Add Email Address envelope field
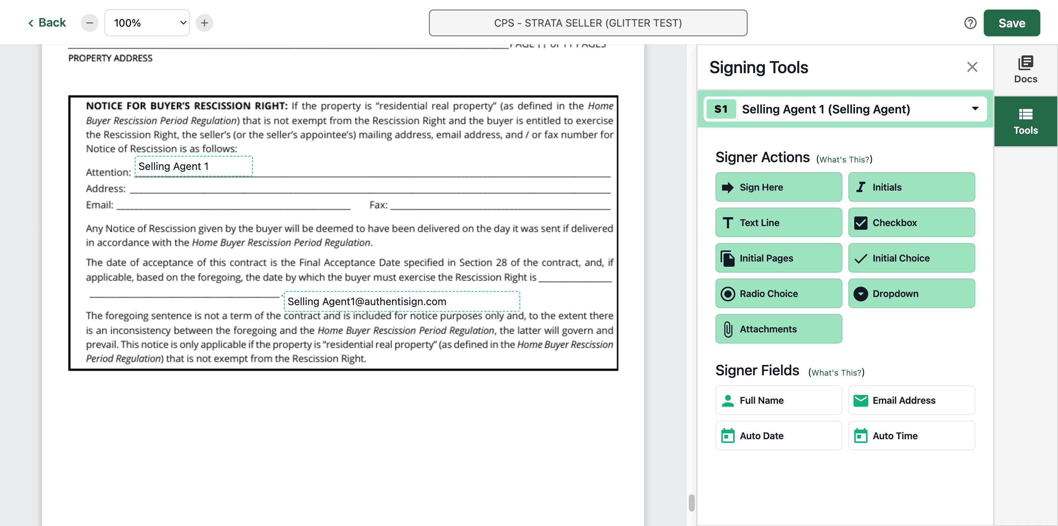 click(x=911, y=400)
